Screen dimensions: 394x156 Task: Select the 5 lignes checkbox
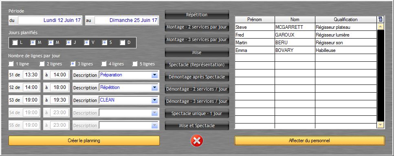coord(135,64)
